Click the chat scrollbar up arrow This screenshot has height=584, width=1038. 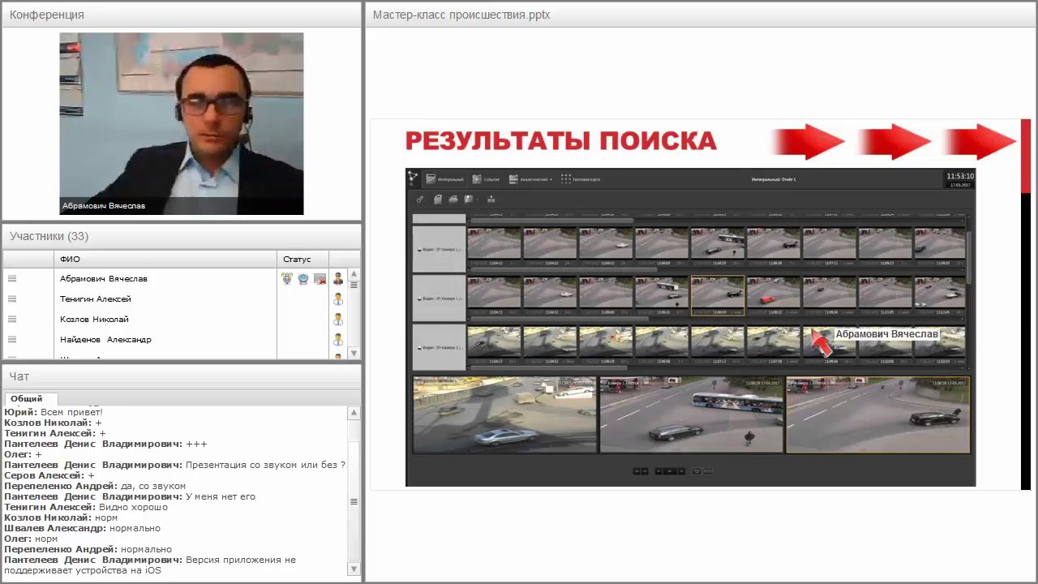tap(354, 413)
